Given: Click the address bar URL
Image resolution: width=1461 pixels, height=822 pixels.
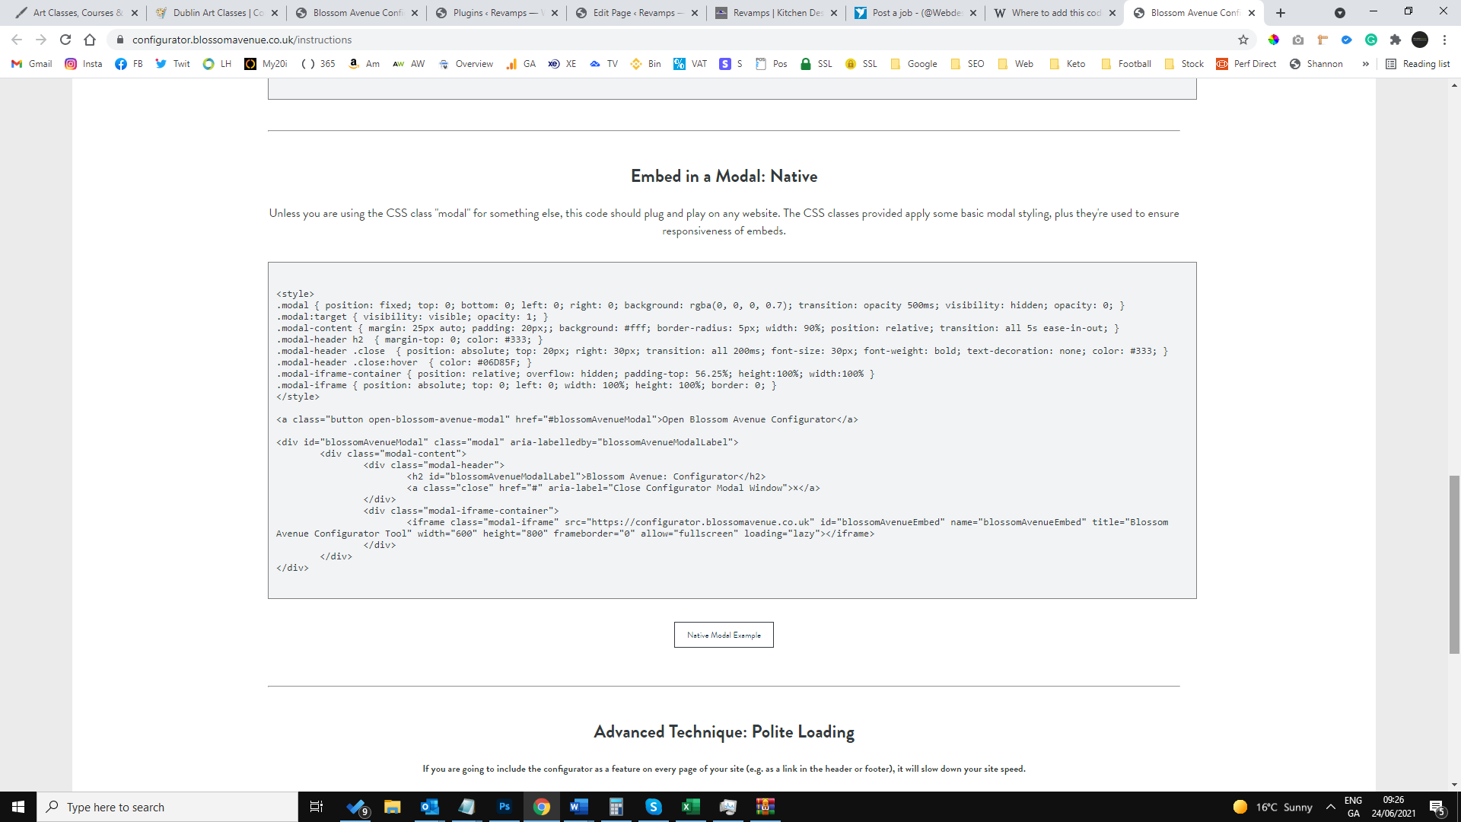Looking at the screenshot, I should [242, 40].
